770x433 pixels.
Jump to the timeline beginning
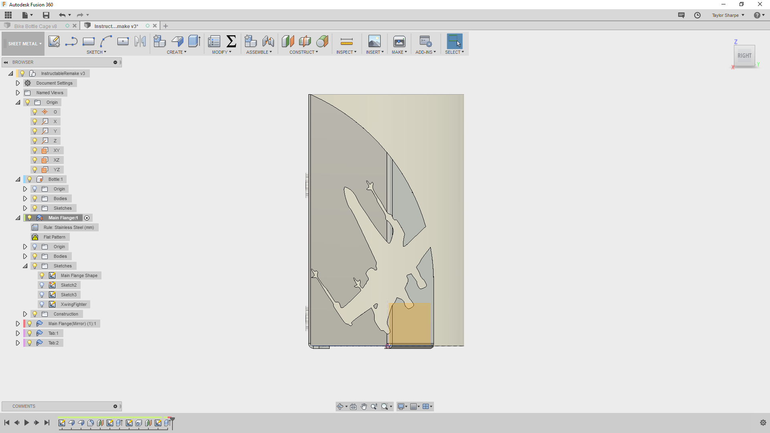point(7,423)
